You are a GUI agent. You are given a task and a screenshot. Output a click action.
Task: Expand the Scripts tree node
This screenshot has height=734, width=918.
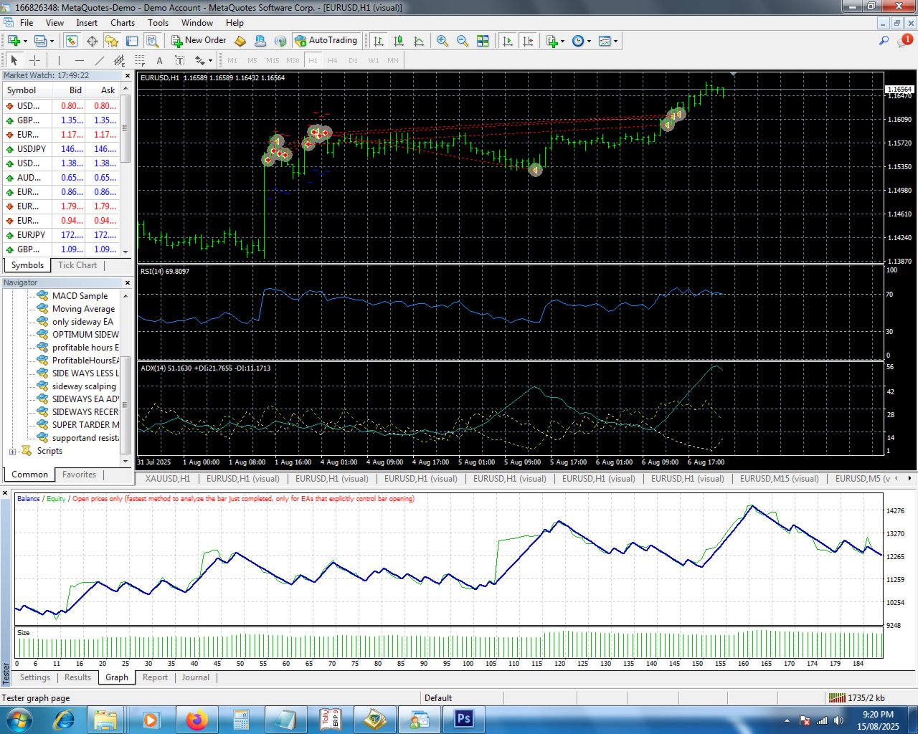tap(12, 452)
